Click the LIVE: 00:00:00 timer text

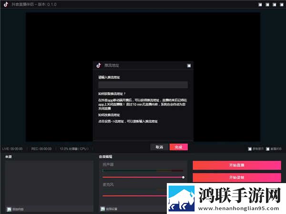pyautogui.click(x=12, y=149)
